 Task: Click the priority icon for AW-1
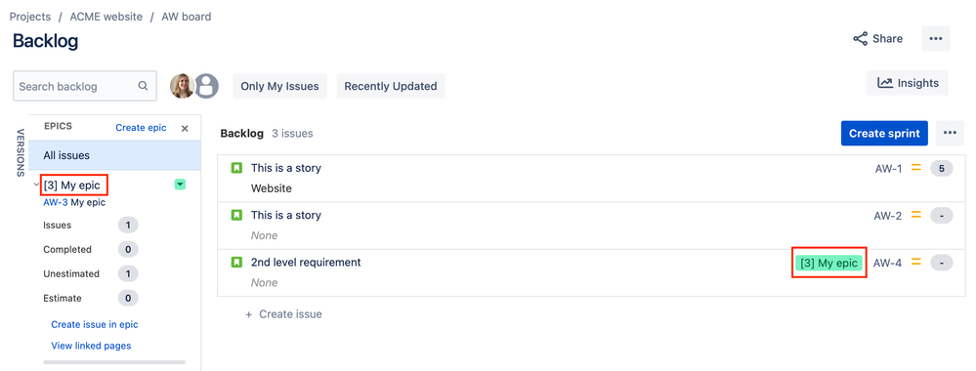click(915, 168)
